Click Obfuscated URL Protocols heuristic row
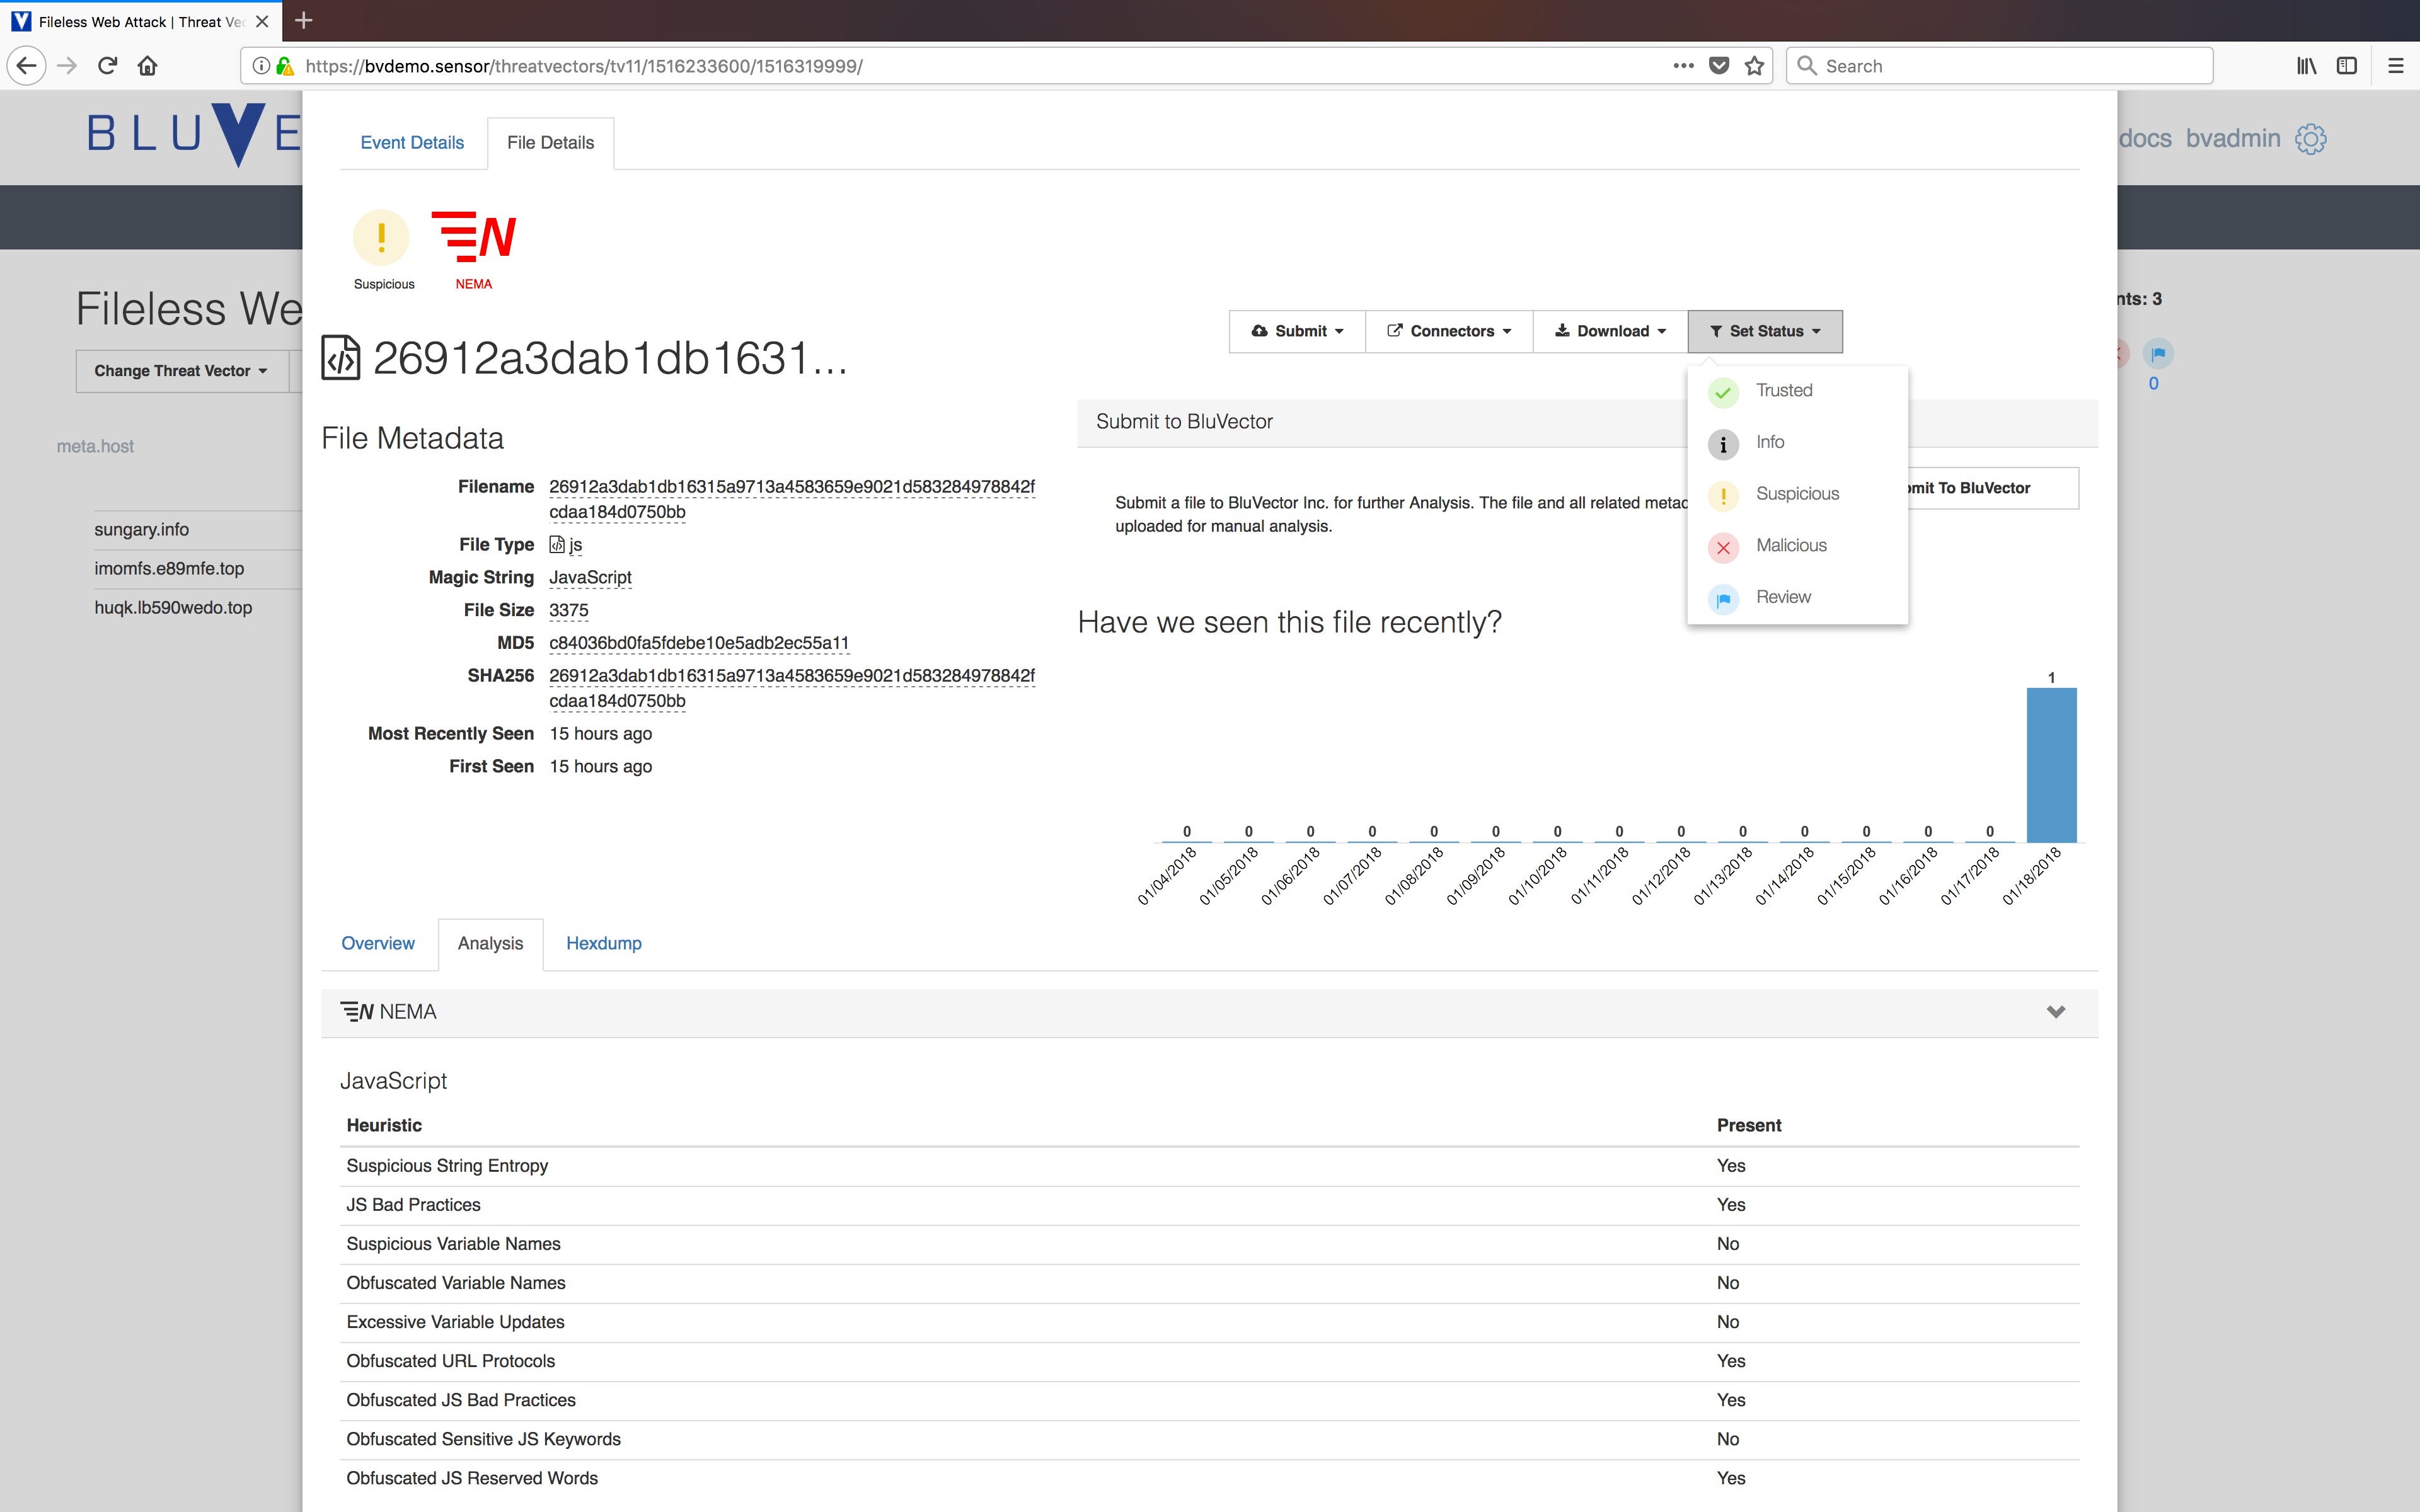The width and height of the screenshot is (2420, 1512). tap(1209, 1361)
